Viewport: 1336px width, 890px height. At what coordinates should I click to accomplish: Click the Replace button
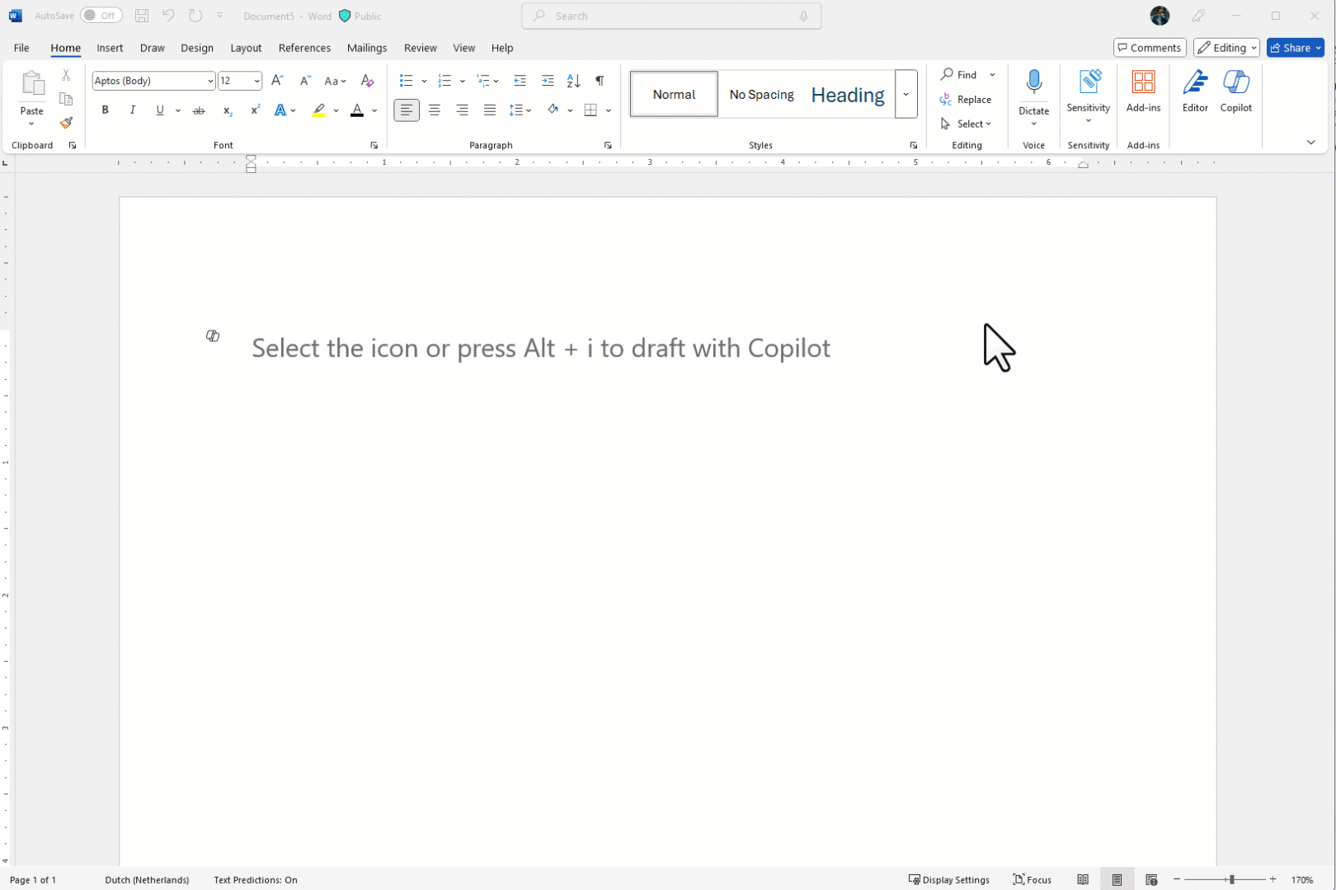(966, 100)
